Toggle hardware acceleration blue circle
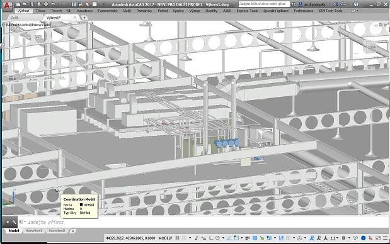 (x=364, y=238)
